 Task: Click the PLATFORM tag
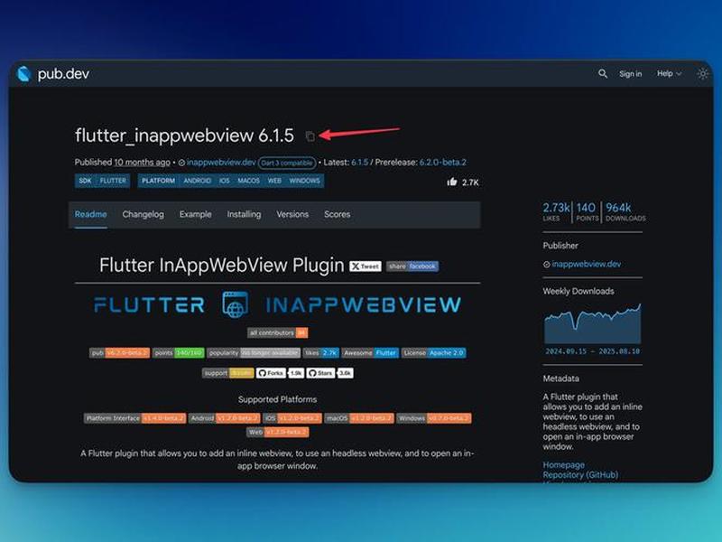pyautogui.click(x=159, y=181)
